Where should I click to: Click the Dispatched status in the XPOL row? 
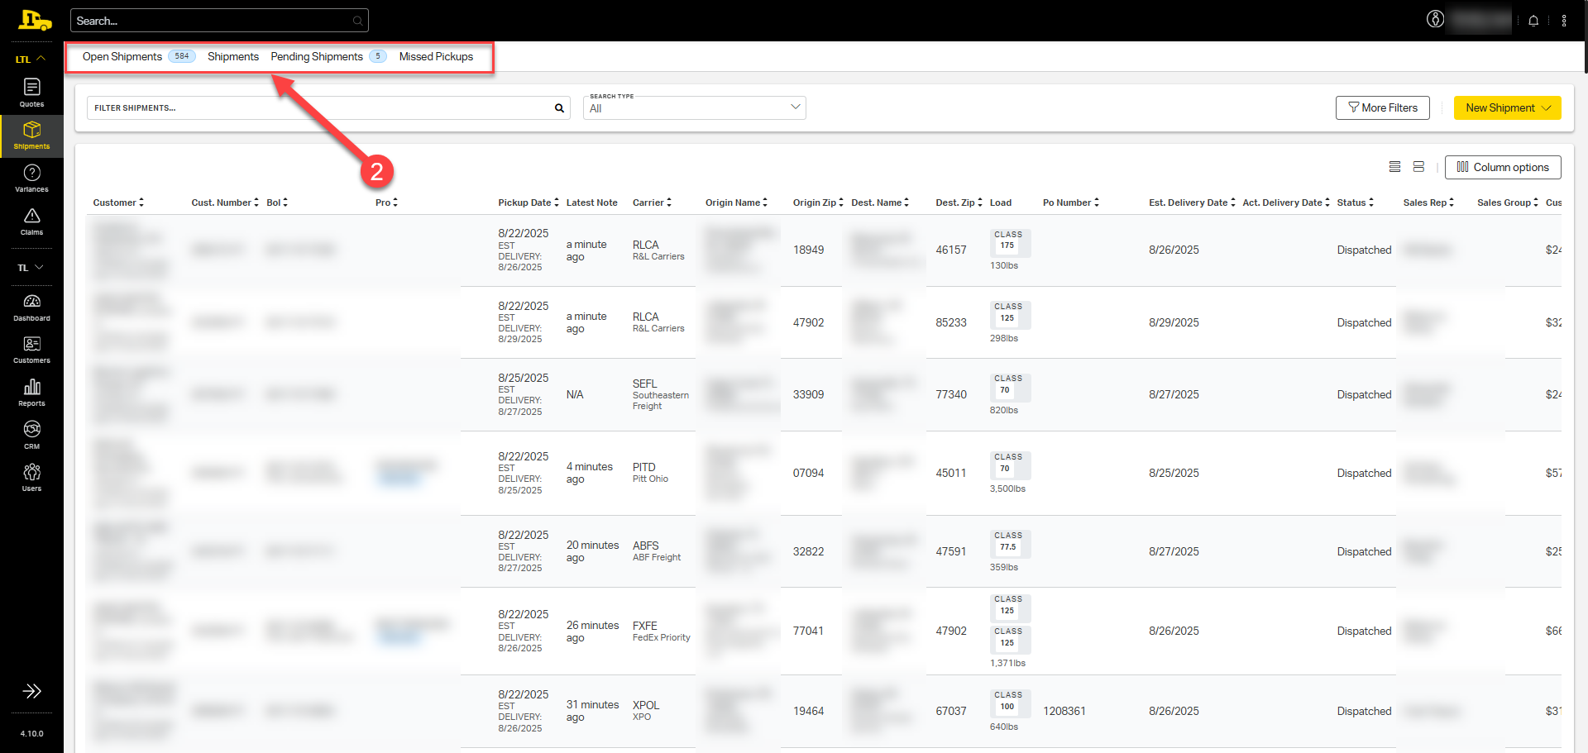click(x=1364, y=711)
